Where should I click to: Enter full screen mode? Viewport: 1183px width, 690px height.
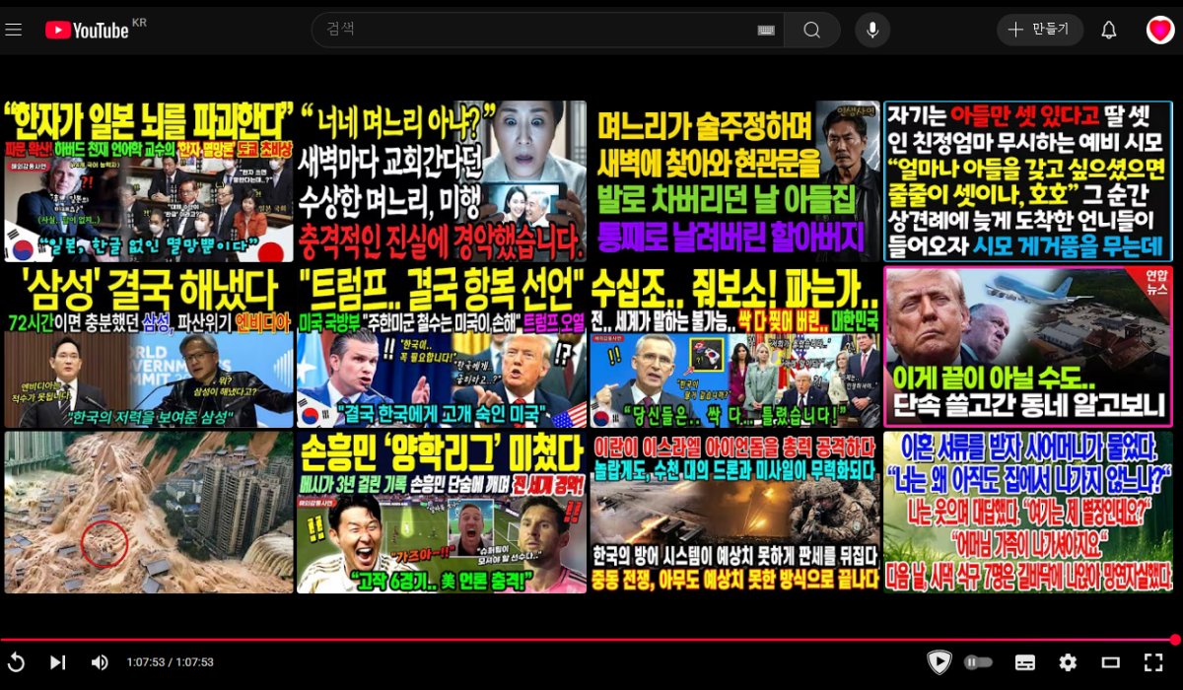(1152, 662)
